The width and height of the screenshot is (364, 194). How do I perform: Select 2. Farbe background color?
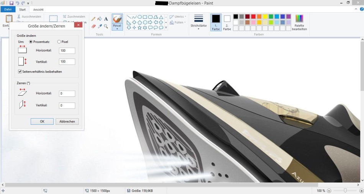coord(227,22)
